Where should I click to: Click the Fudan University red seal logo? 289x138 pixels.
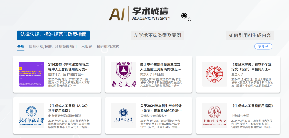(x=215, y=74)
